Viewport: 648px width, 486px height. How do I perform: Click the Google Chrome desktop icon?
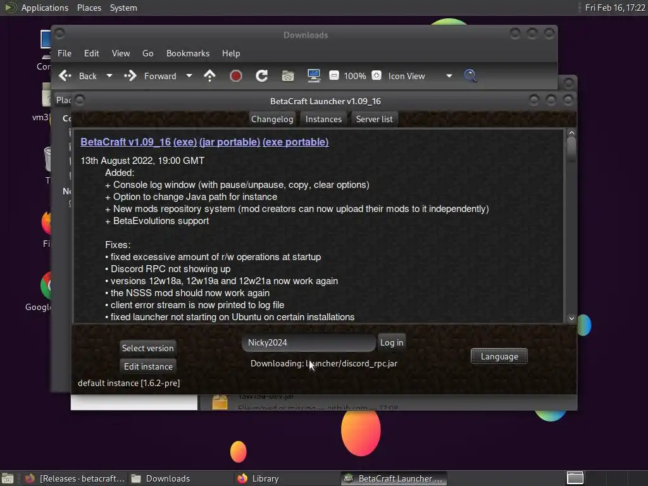pyautogui.click(x=46, y=285)
